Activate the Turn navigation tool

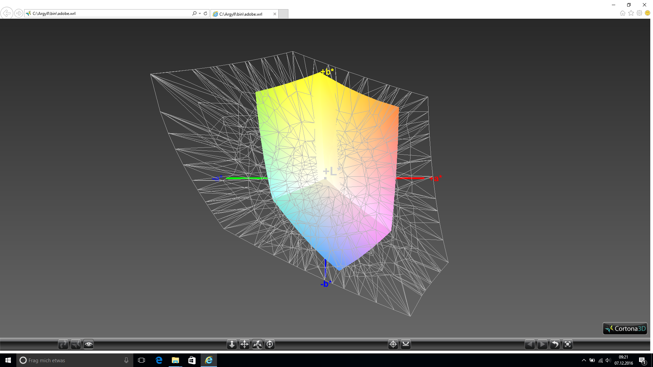pos(257,345)
